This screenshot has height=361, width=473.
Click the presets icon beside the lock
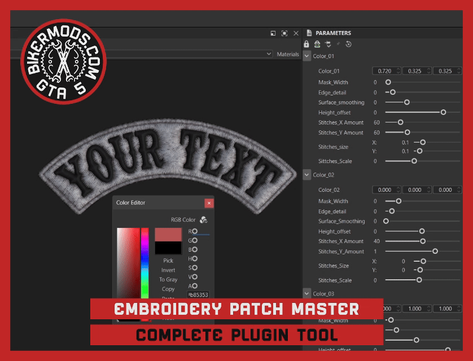[x=317, y=44]
